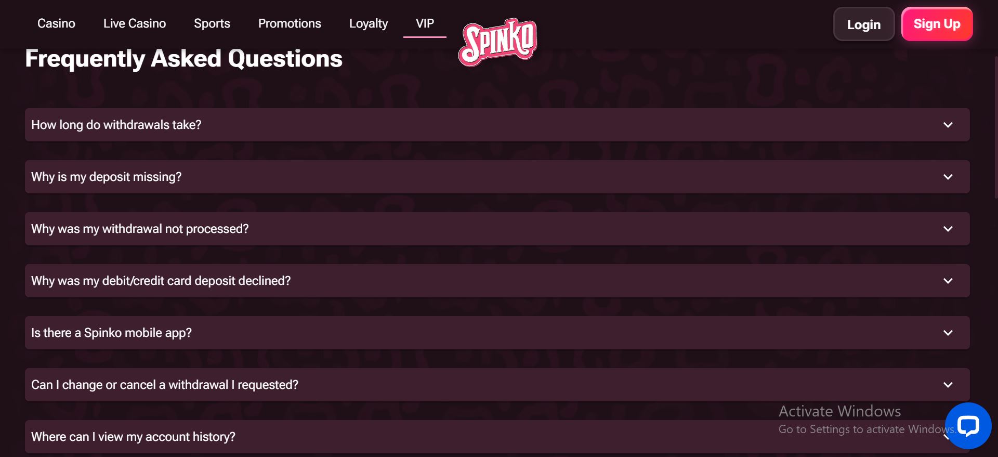Open the Loyalty menu item
The image size is (998, 457).
369,23
